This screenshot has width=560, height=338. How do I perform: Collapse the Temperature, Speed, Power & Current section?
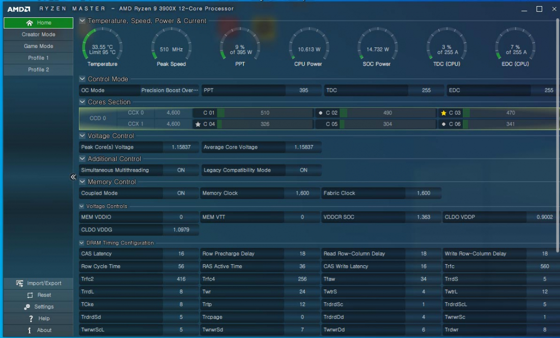82,21
